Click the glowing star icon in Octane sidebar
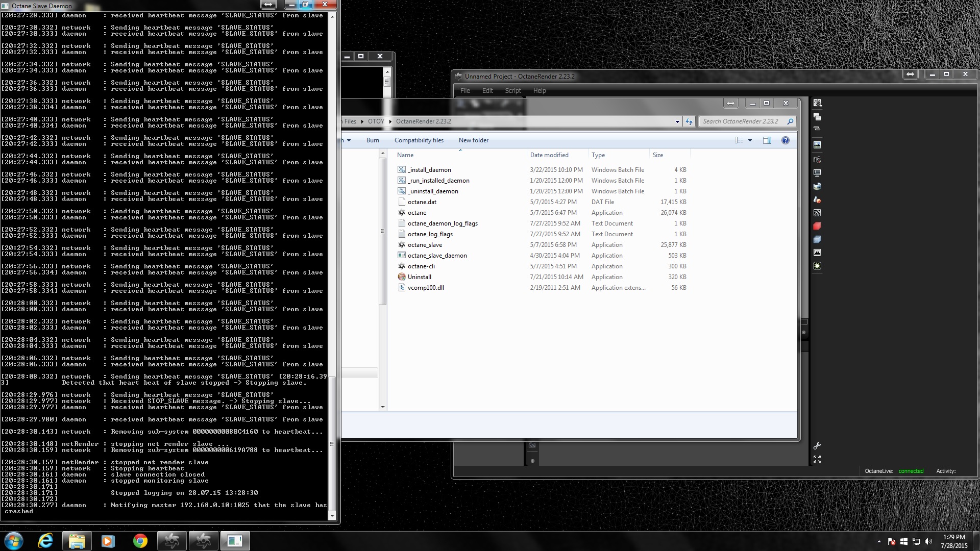980x551 pixels. [817, 266]
